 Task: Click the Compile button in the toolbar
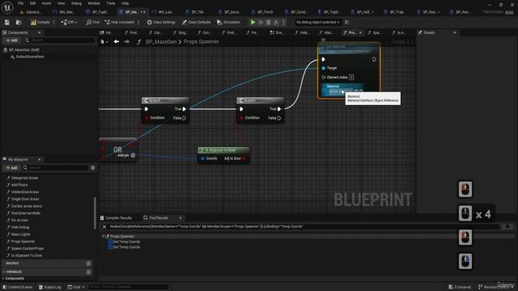point(40,22)
